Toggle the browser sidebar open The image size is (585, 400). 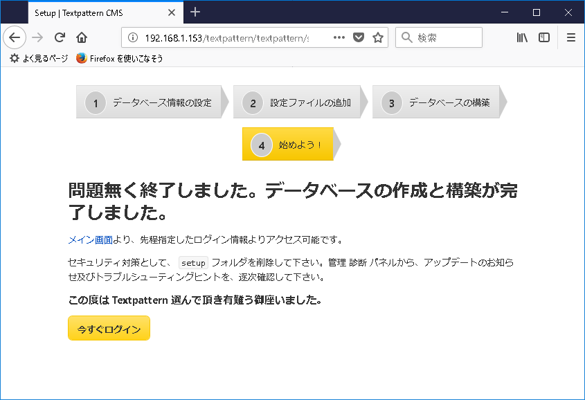point(544,37)
